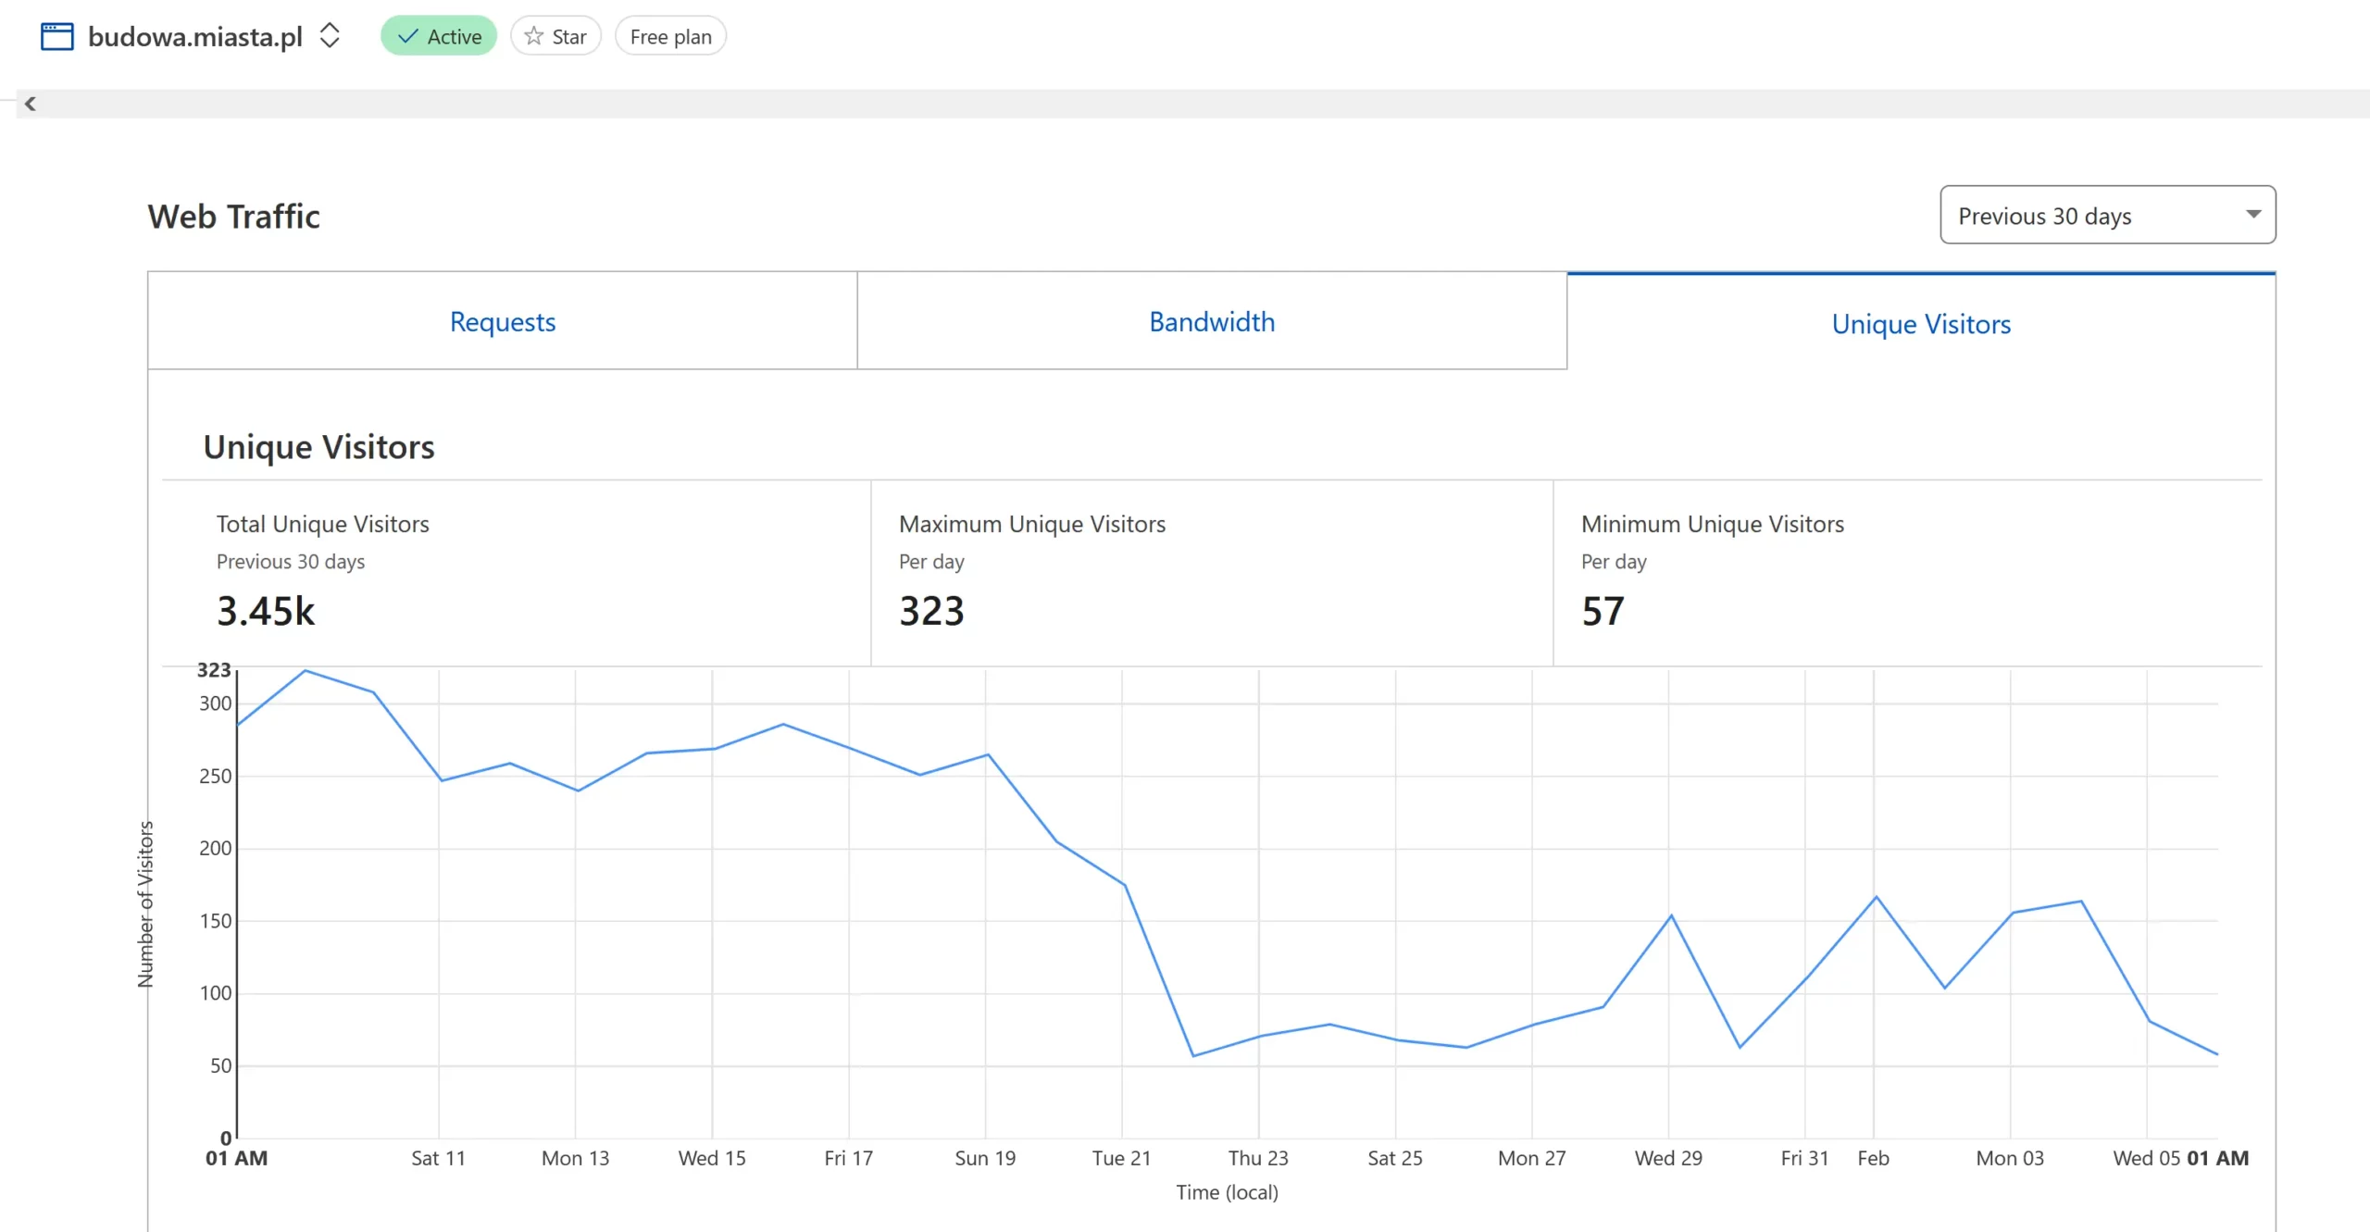The image size is (2370, 1232).
Task: Open the Previous 30 days dropdown
Action: click(x=2106, y=216)
